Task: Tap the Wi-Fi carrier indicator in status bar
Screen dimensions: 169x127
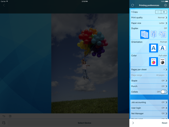Action: [x=4, y=2]
